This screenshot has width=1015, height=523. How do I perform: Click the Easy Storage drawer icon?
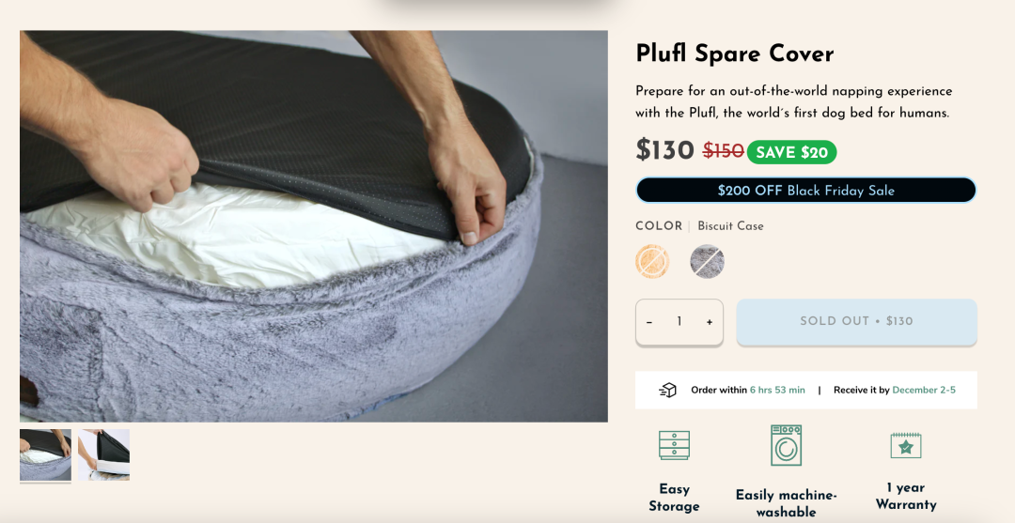click(674, 445)
